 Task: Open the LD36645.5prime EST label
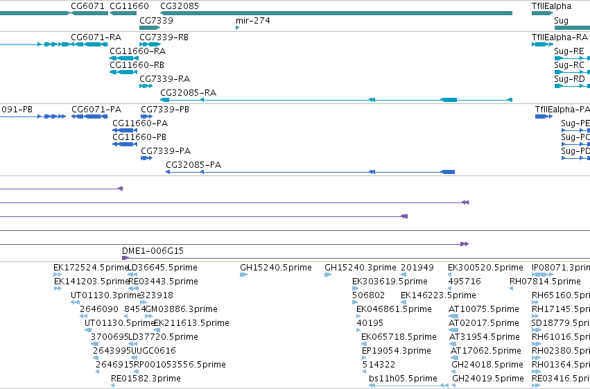(x=163, y=268)
